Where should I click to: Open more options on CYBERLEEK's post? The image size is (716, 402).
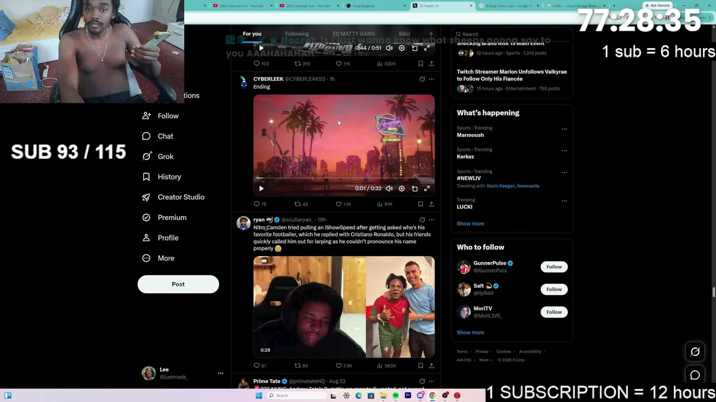[x=431, y=79]
